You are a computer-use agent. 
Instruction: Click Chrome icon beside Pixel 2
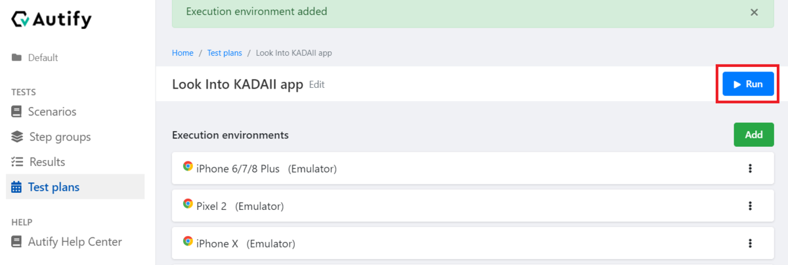click(x=188, y=204)
